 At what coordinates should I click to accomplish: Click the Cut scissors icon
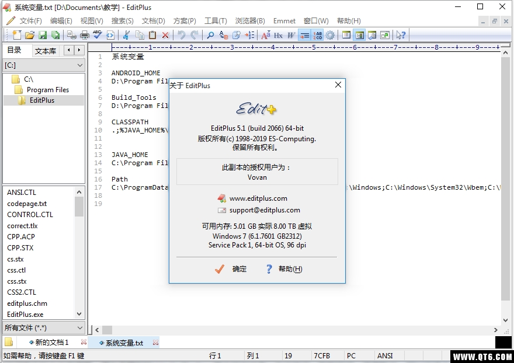[x=126, y=35]
